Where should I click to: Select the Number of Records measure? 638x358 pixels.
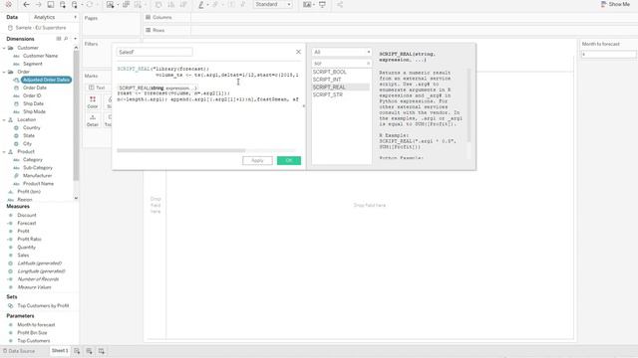(38, 279)
